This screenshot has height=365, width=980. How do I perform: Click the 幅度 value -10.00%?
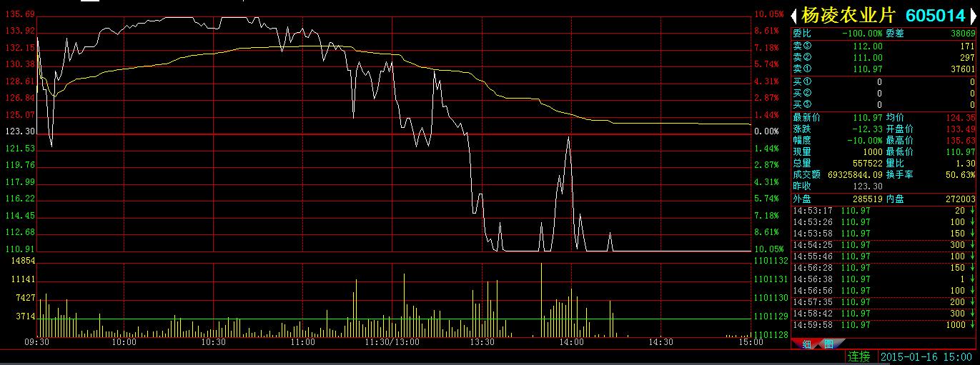tap(865, 140)
